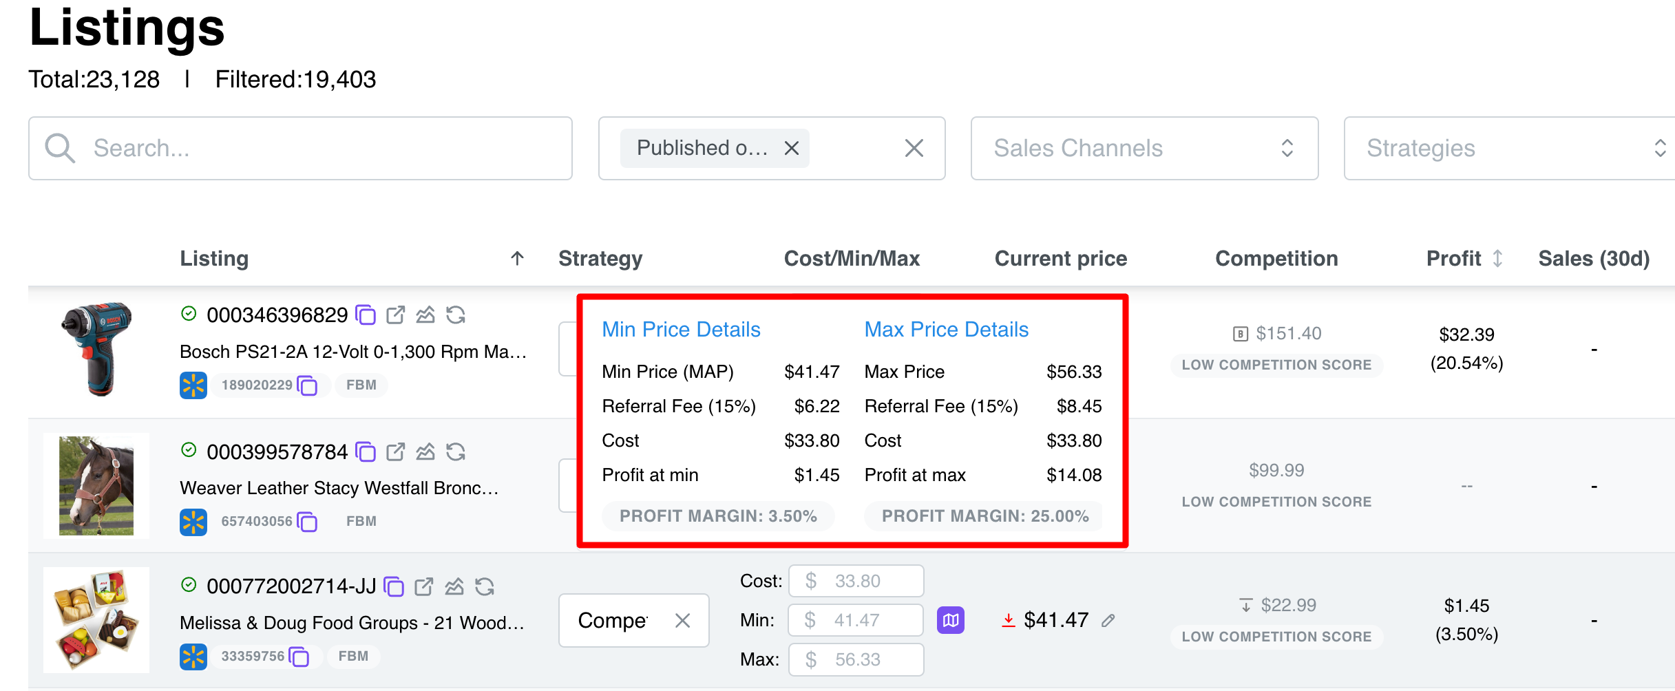Sort by Listing column ascending arrow

tap(518, 258)
